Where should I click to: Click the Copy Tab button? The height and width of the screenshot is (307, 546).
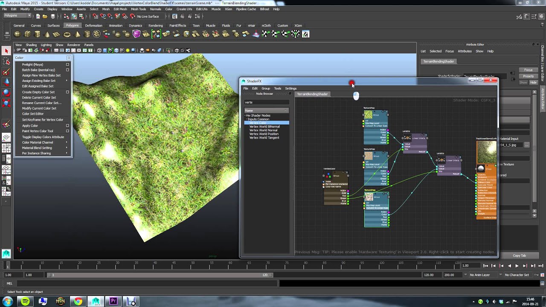tap(519, 255)
